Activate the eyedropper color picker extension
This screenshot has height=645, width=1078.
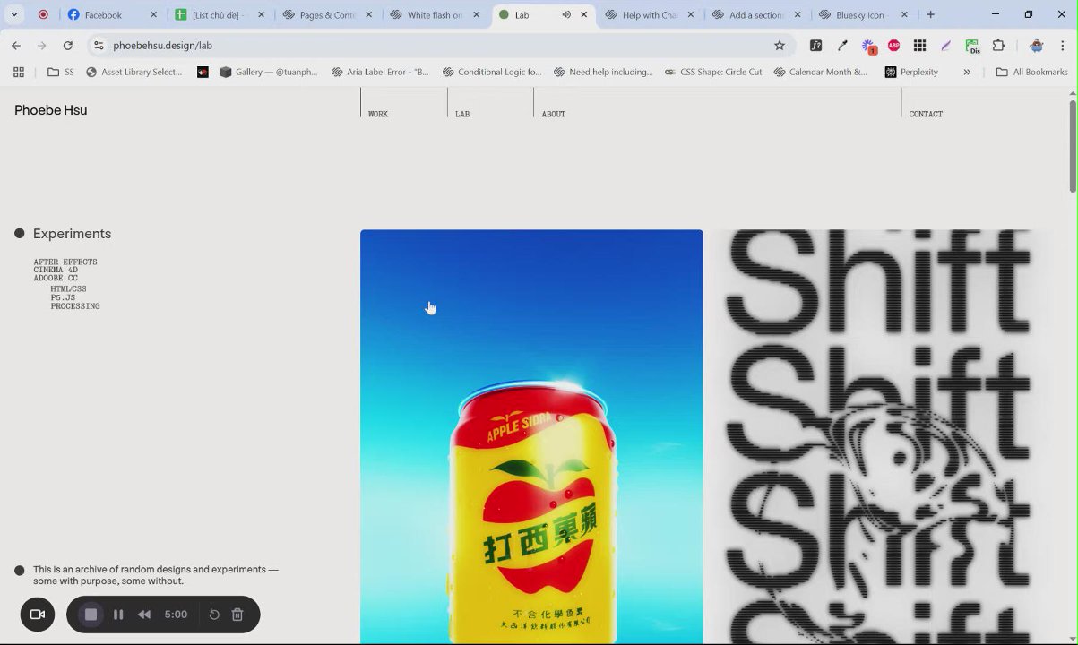(x=842, y=46)
